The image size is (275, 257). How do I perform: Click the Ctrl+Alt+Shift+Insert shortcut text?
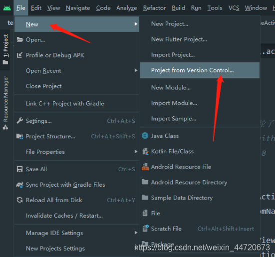pos(226,229)
